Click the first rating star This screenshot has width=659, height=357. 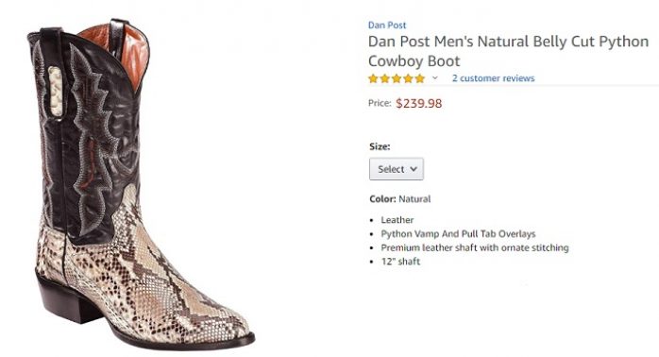click(x=373, y=78)
